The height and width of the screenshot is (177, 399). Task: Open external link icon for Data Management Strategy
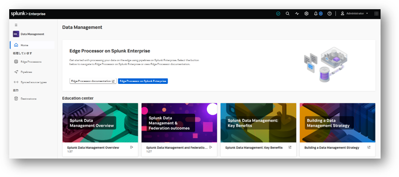369,147
